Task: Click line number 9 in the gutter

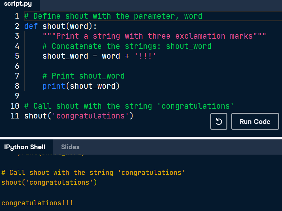Action: (17, 96)
